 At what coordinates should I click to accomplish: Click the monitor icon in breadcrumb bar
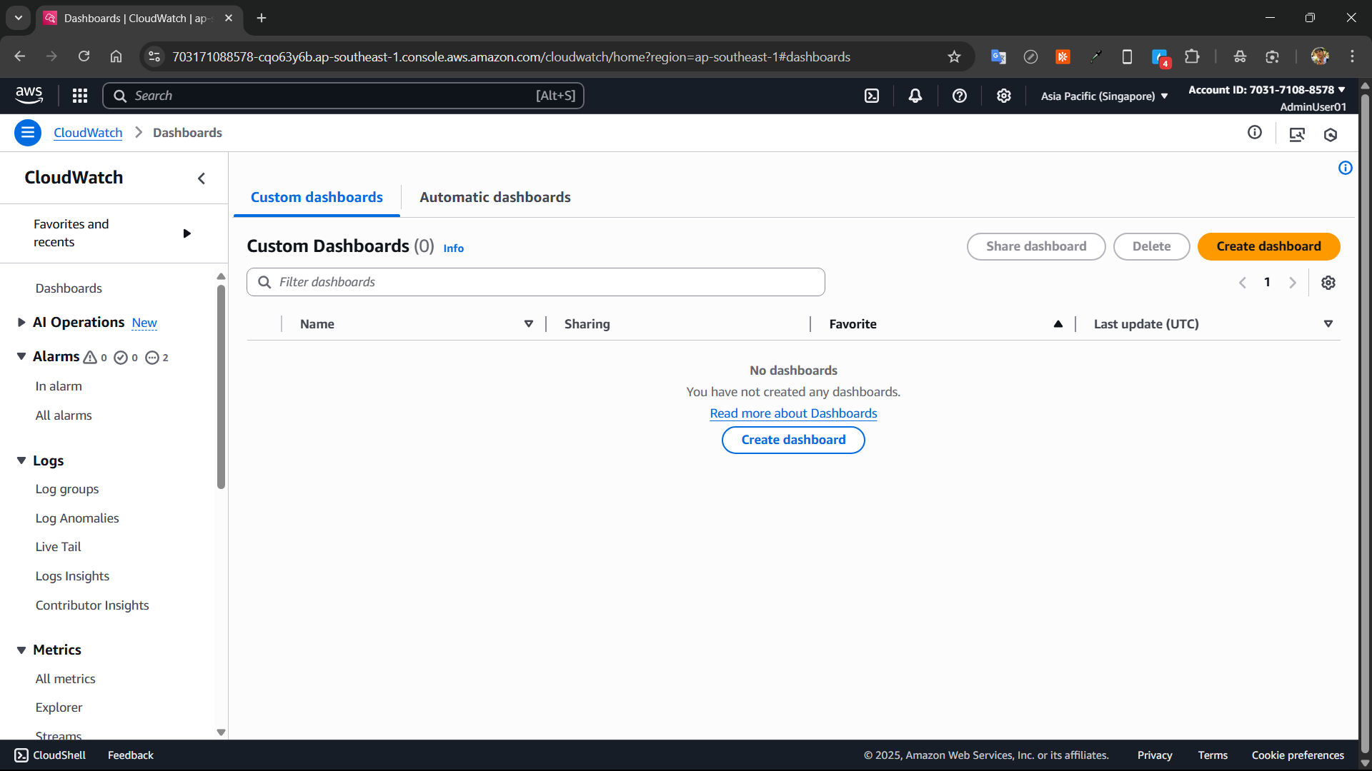pyautogui.click(x=1297, y=134)
